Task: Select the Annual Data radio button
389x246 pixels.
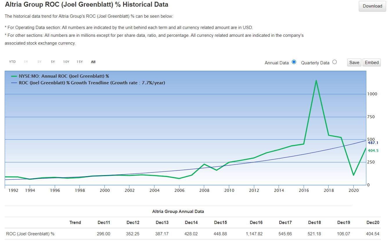Action: click(294, 62)
